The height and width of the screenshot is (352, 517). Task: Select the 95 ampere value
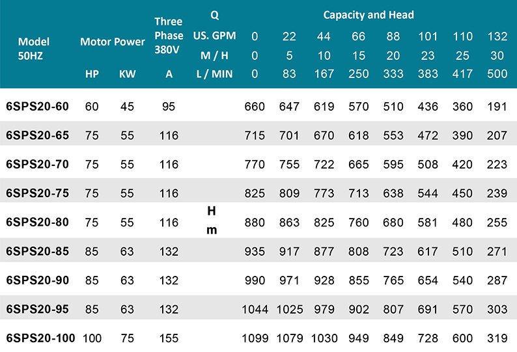click(169, 106)
